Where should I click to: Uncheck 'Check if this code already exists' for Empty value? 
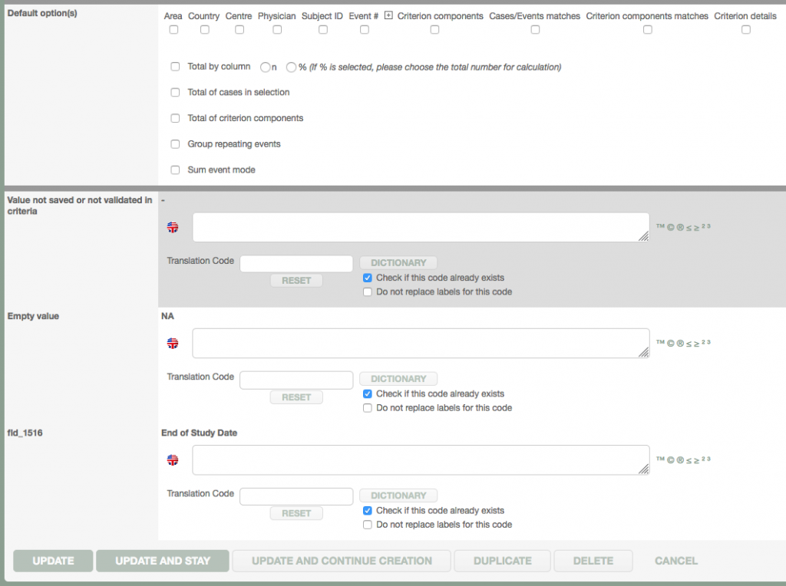[x=368, y=394]
